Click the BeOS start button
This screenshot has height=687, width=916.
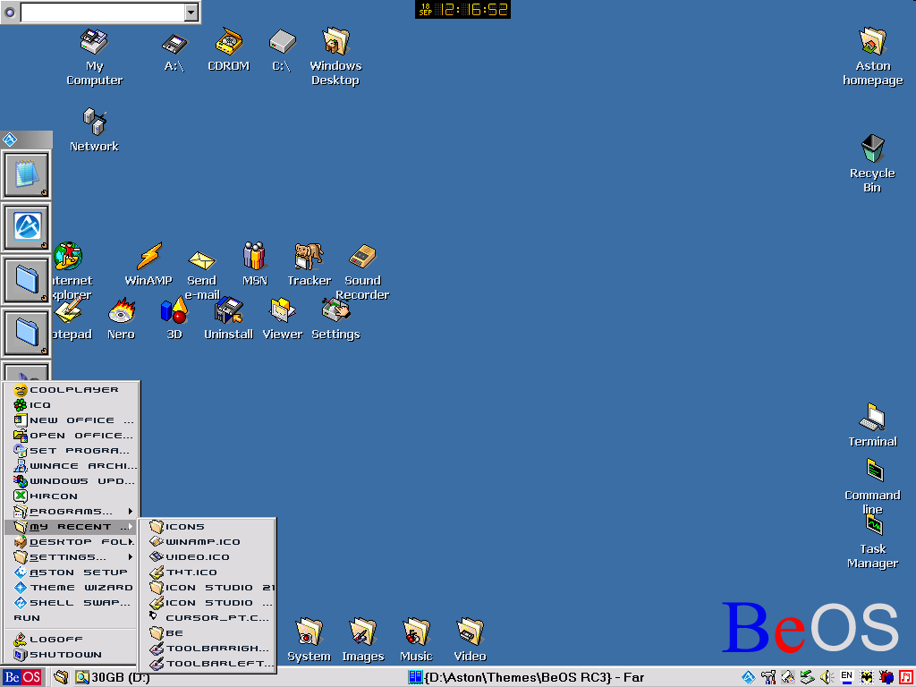coord(21,678)
